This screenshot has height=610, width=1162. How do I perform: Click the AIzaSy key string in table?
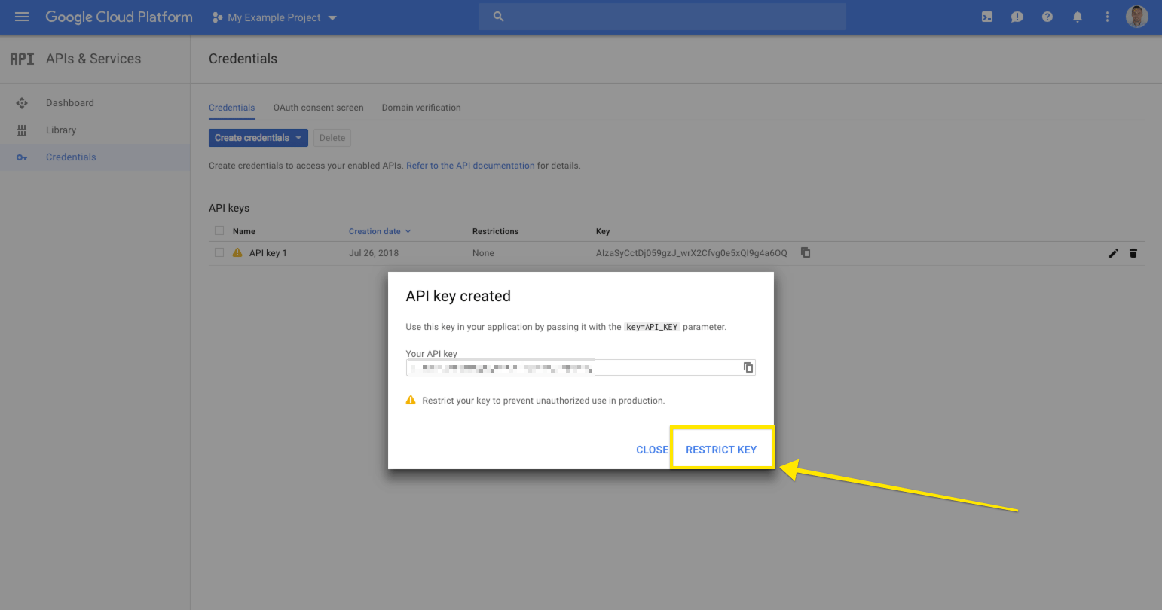click(691, 253)
